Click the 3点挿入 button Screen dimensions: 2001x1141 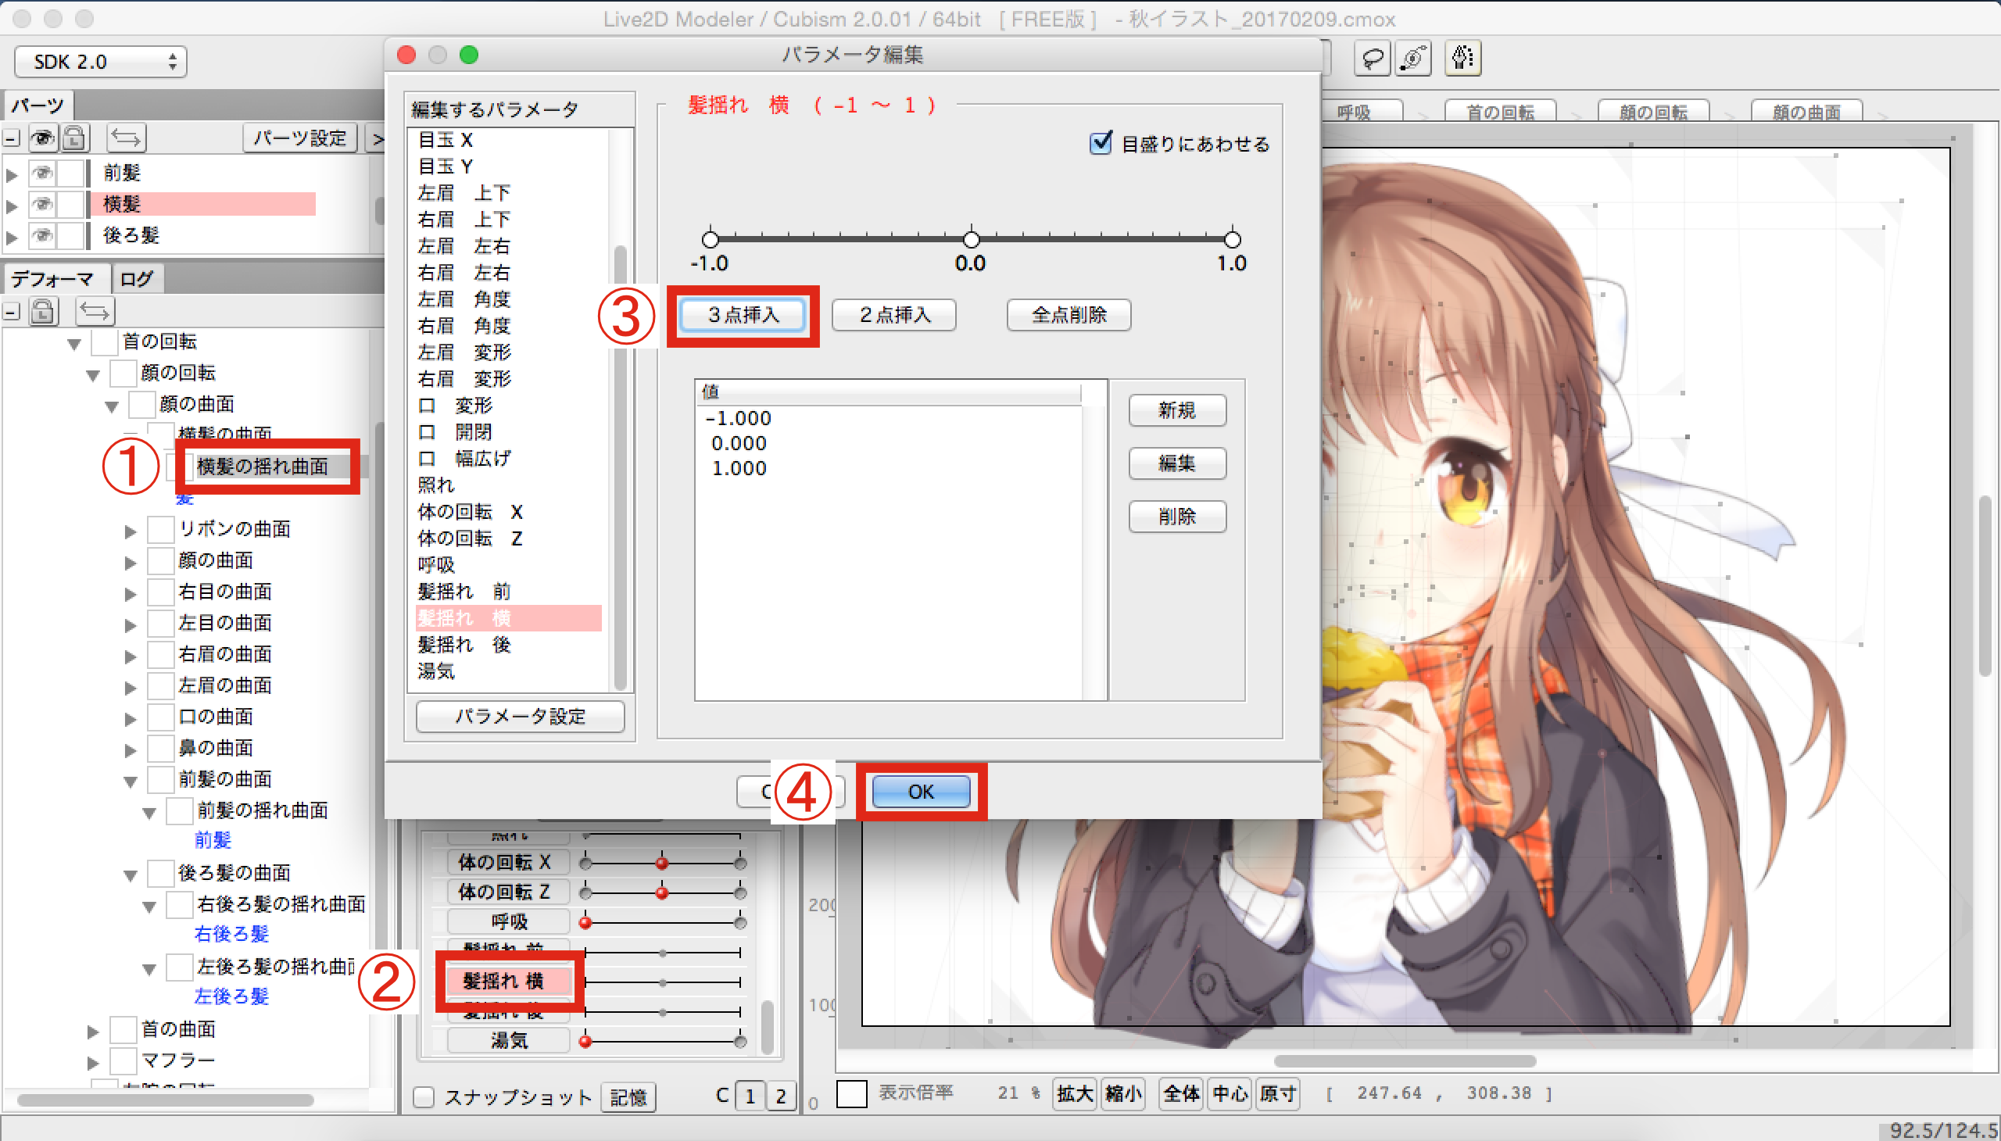point(743,315)
